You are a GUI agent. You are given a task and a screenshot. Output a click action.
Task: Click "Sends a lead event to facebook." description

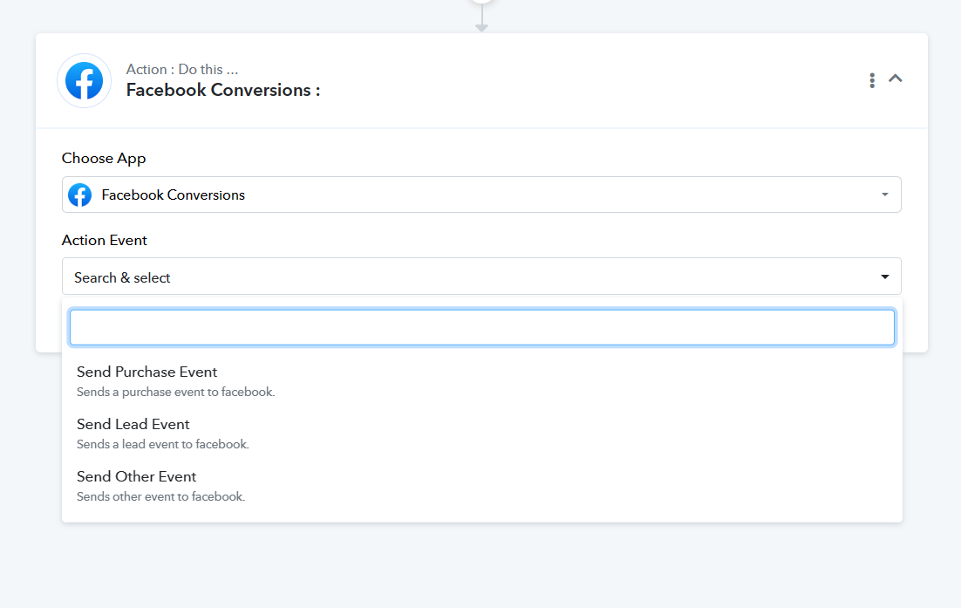(x=163, y=444)
